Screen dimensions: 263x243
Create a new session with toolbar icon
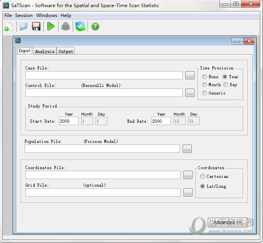(8, 27)
